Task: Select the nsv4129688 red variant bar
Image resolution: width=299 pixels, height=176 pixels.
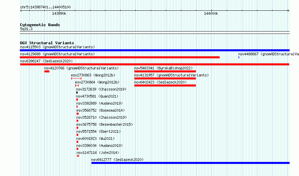Action: [120, 57]
